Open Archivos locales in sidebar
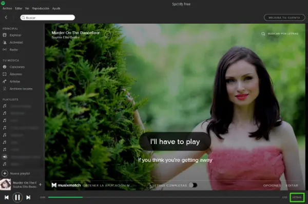Viewport: 308px width, 204px height. pos(17,89)
